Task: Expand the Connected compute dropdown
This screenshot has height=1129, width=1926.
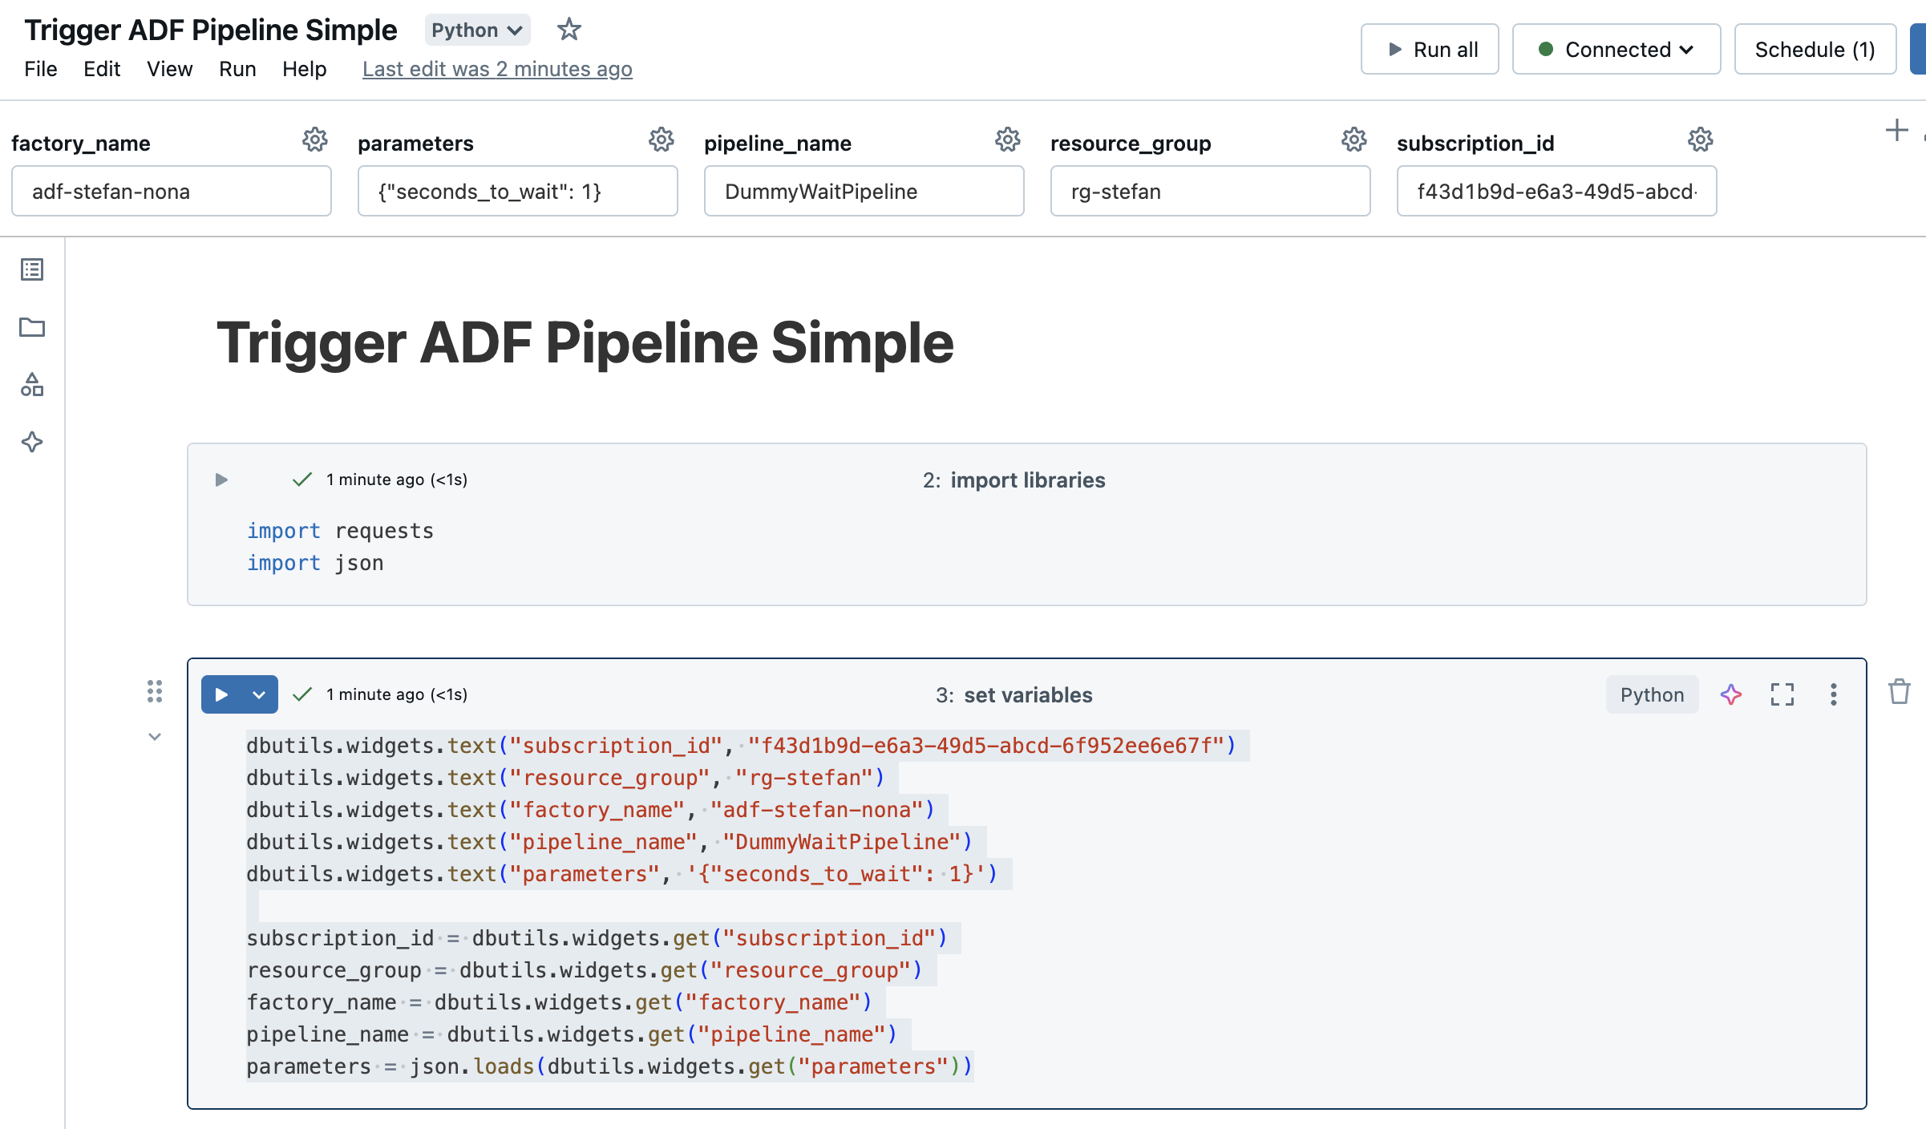Action: pos(1616,50)
